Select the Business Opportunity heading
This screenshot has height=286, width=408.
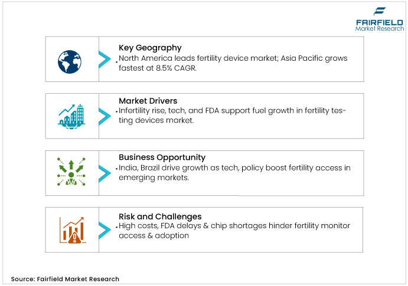pos(162,157)
